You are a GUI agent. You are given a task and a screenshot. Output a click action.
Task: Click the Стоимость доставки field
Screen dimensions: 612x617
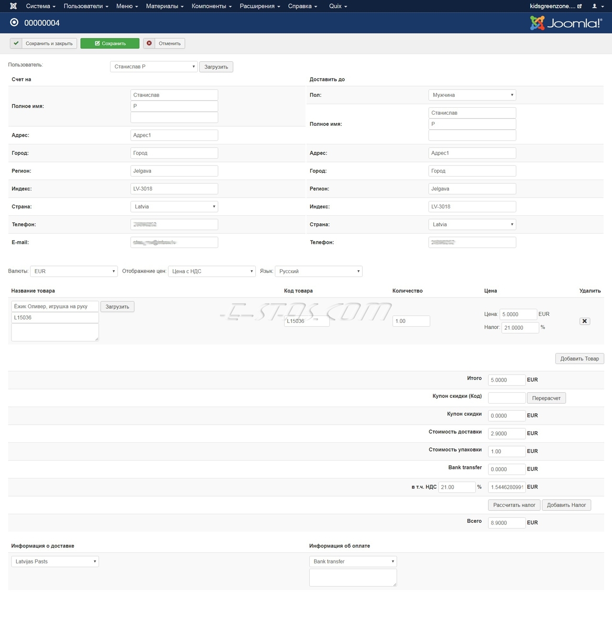click(507, 433)
